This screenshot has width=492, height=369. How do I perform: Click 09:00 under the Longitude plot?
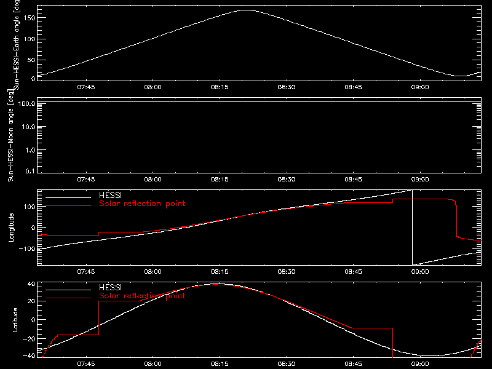420,272
